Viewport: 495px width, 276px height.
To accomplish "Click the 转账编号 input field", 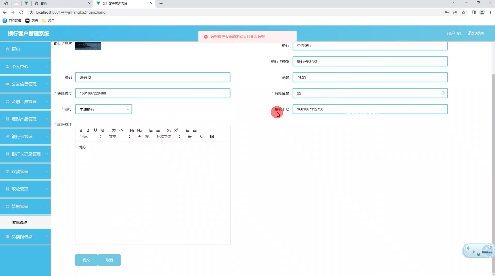I will tap(153, 93).
